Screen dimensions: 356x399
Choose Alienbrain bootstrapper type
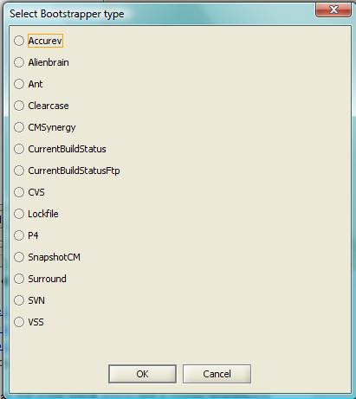click(x=19, y=62)
